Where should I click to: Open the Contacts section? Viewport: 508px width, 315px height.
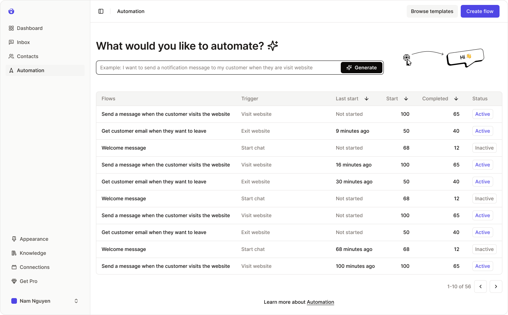pyautogui.click(x=28, y=56)
